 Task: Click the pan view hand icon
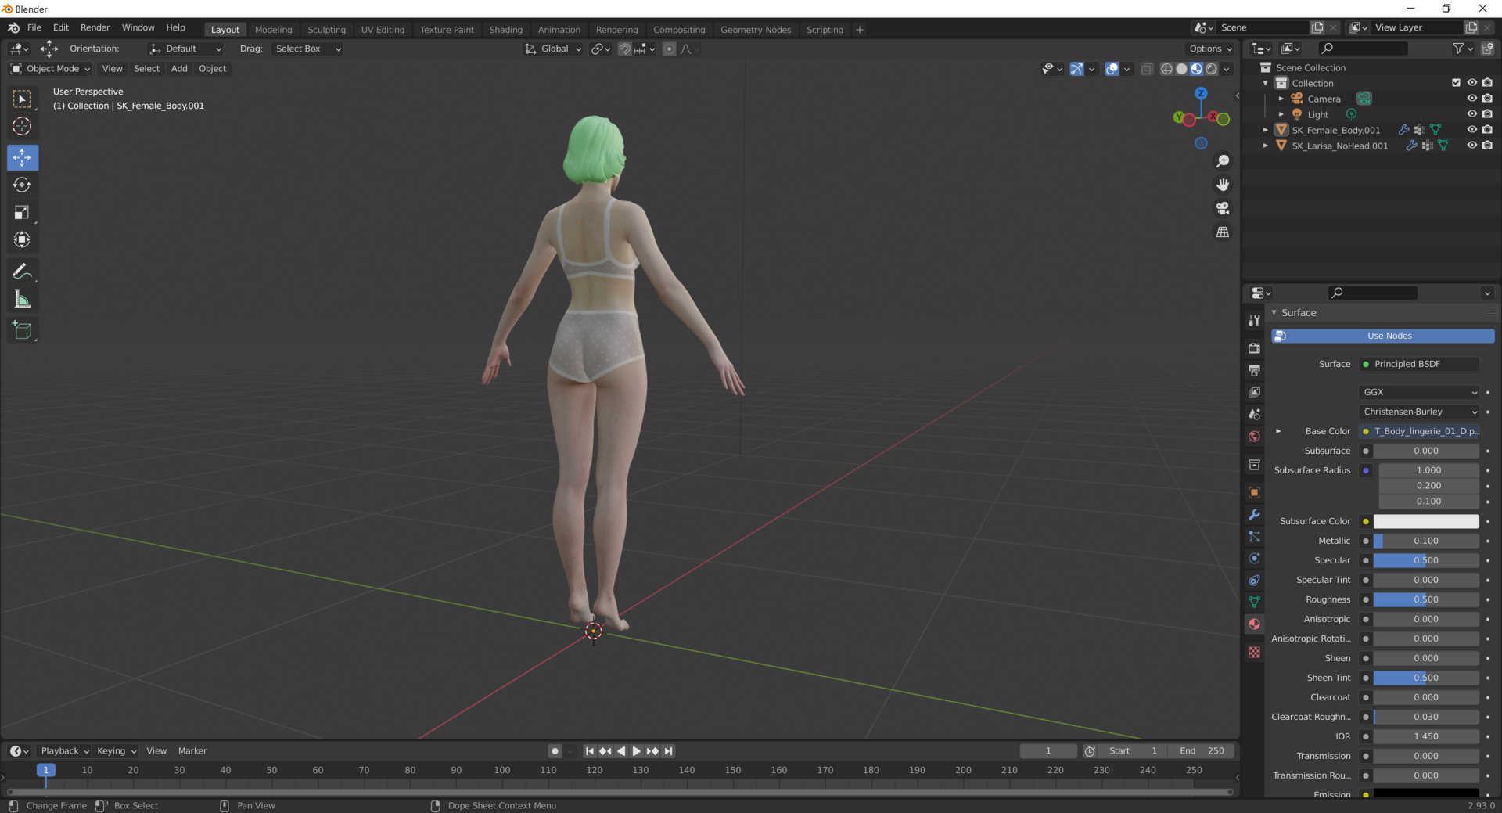coord(1223,185)
